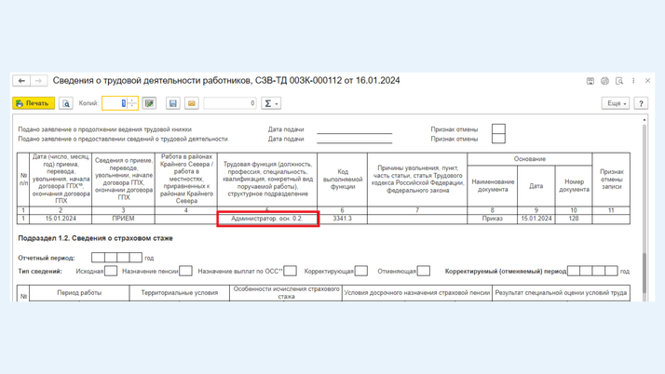665x374 pixels.
Task: Click the forward navigation arrow
Action: point(38,81)
